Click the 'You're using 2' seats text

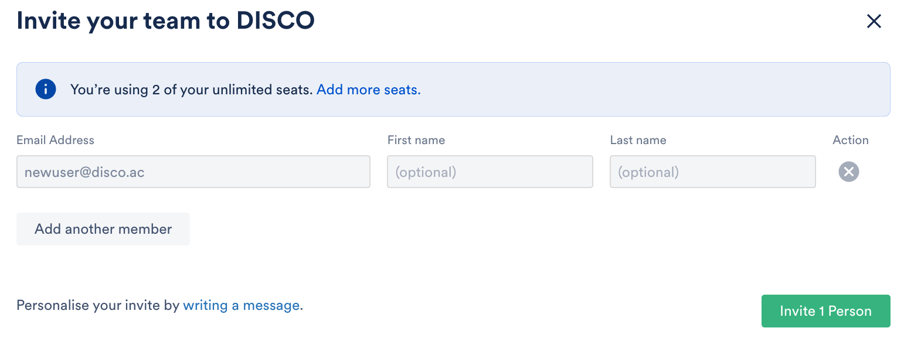191,90
